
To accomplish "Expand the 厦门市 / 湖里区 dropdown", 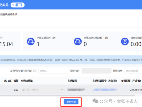I will tap(43, 90).
